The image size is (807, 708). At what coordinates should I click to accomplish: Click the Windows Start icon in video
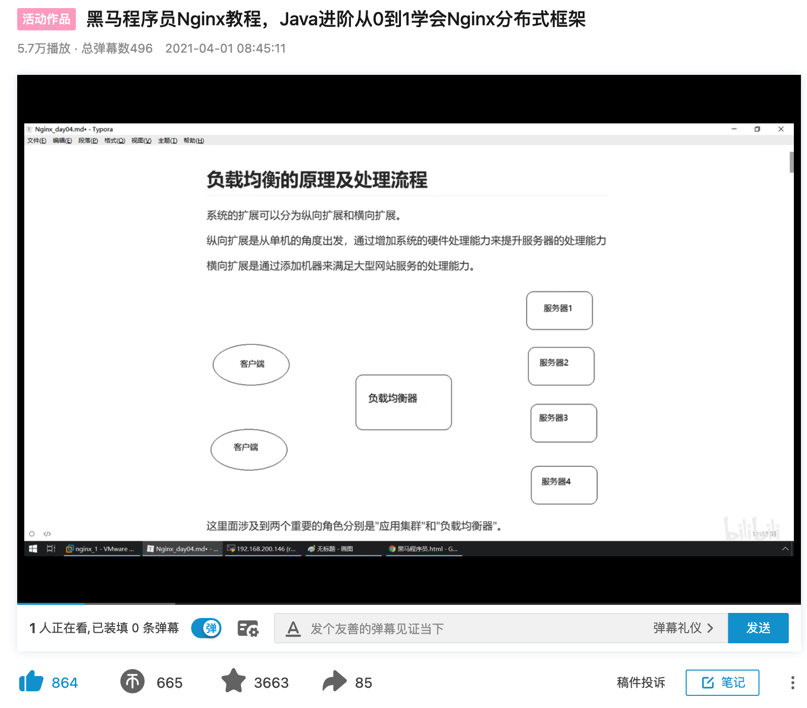pos(33,549)
